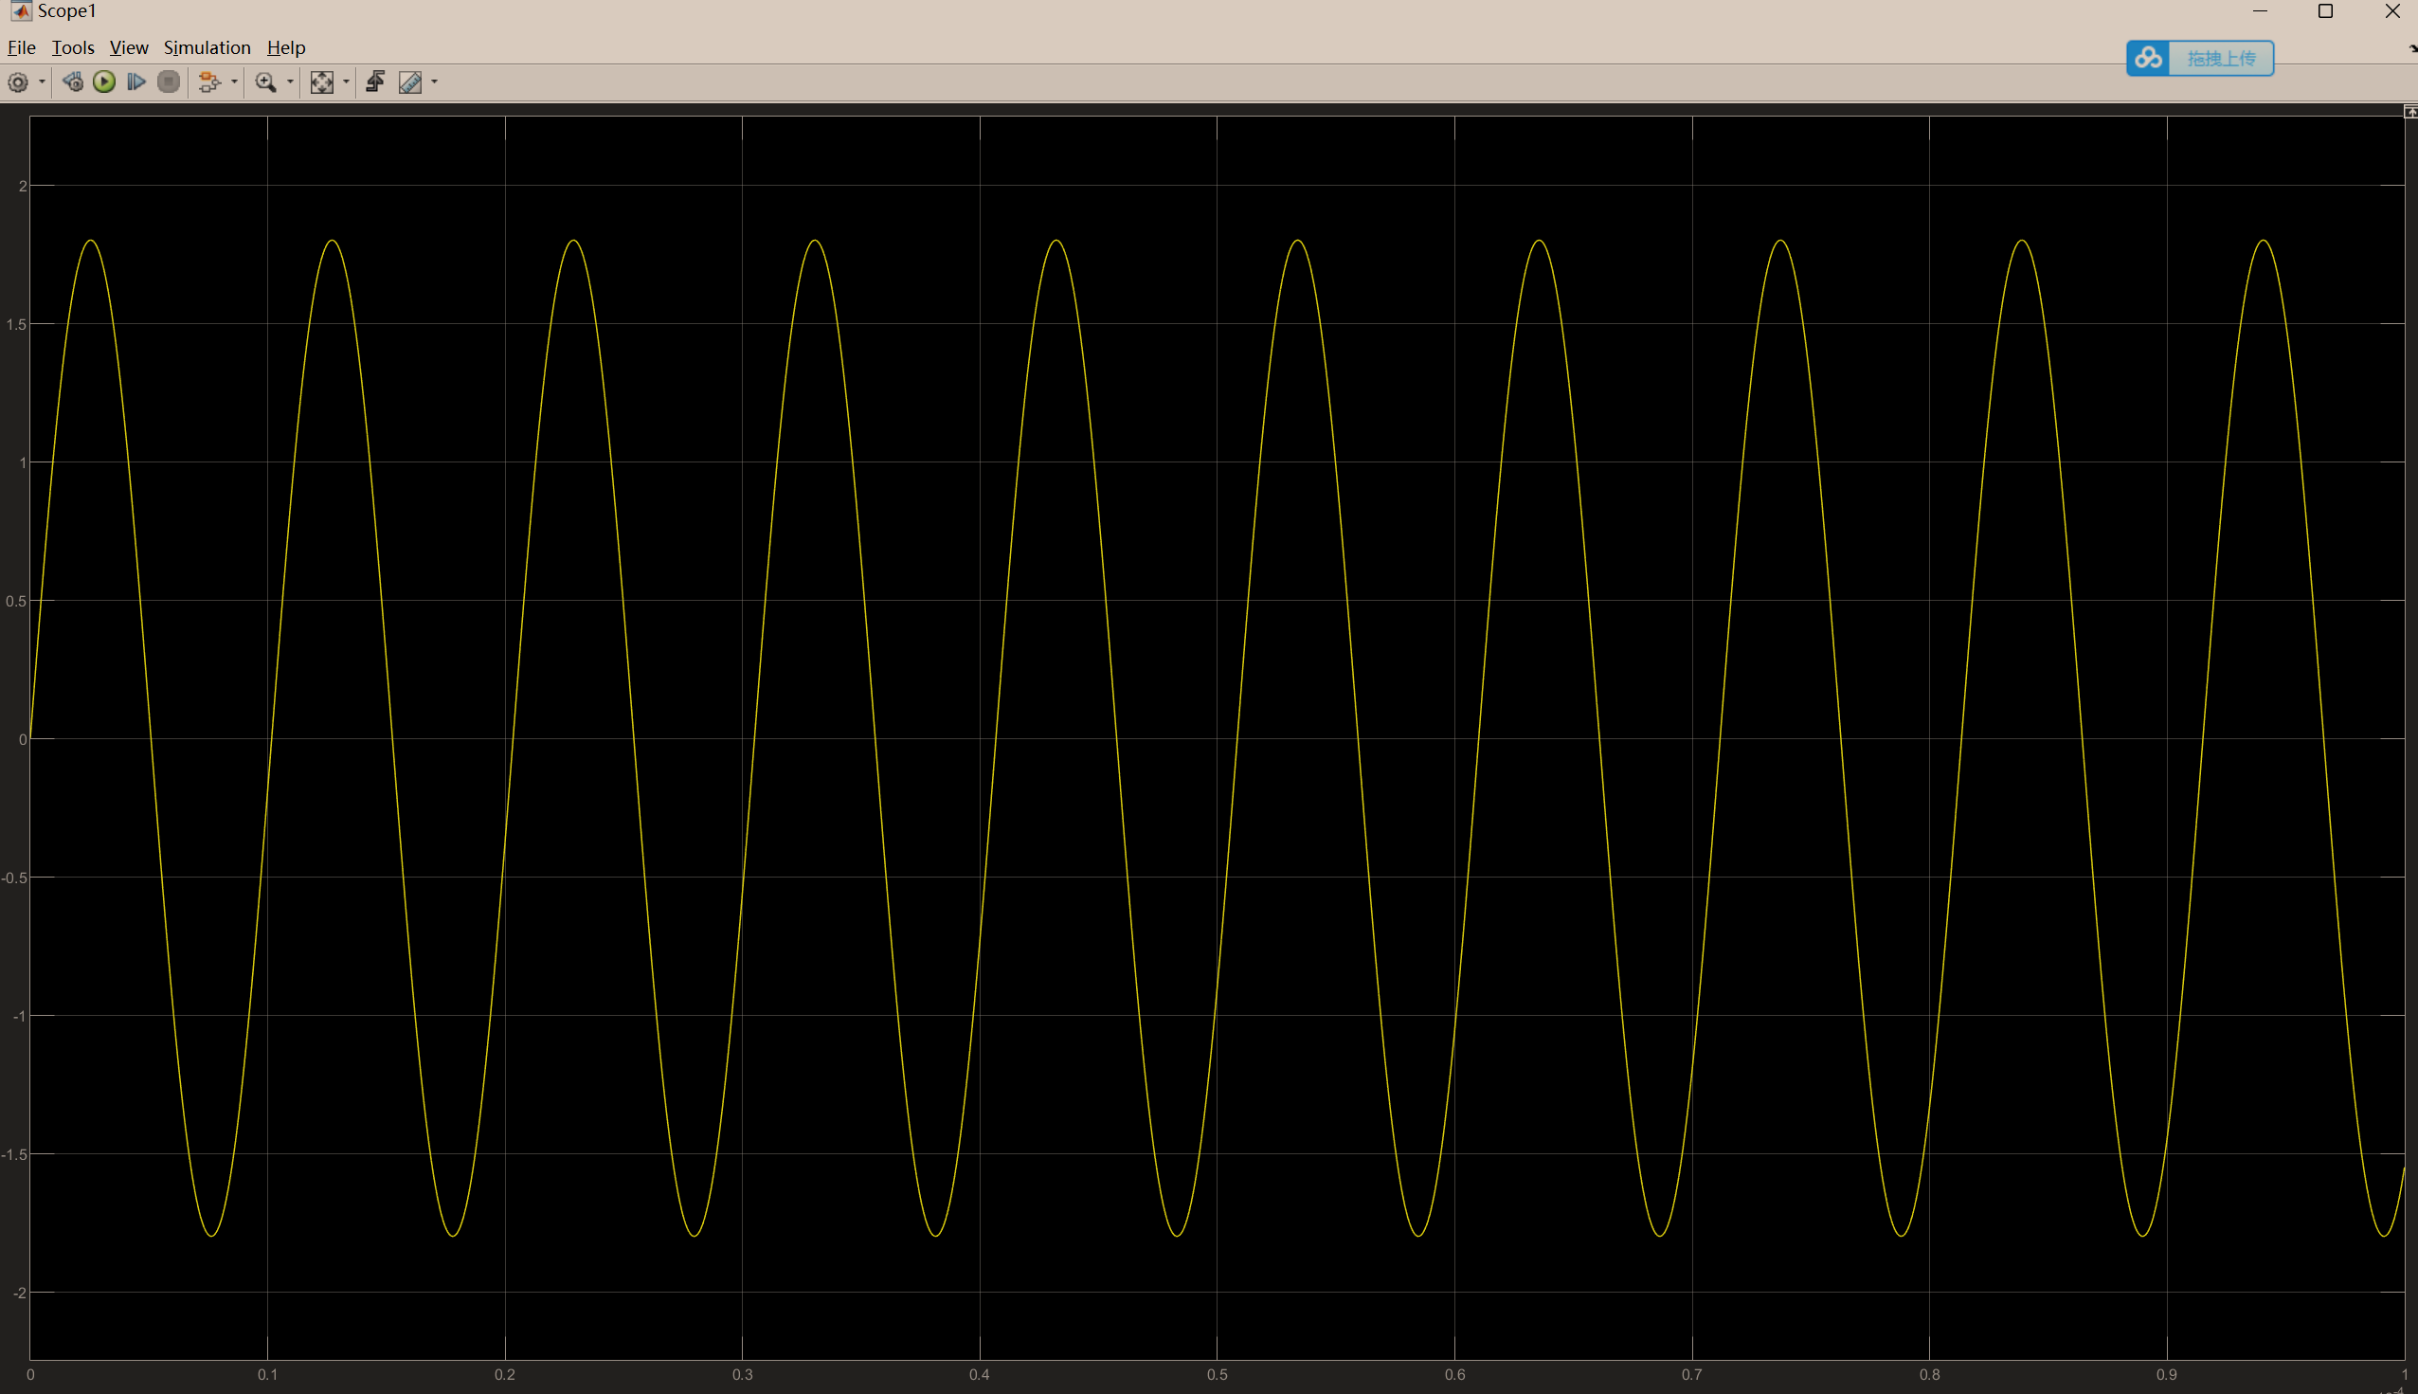This screenshot has height=1394, width=2418.
Task: Toggle Cursor Measurements ruler icon
Action: (x=409, y=82)
